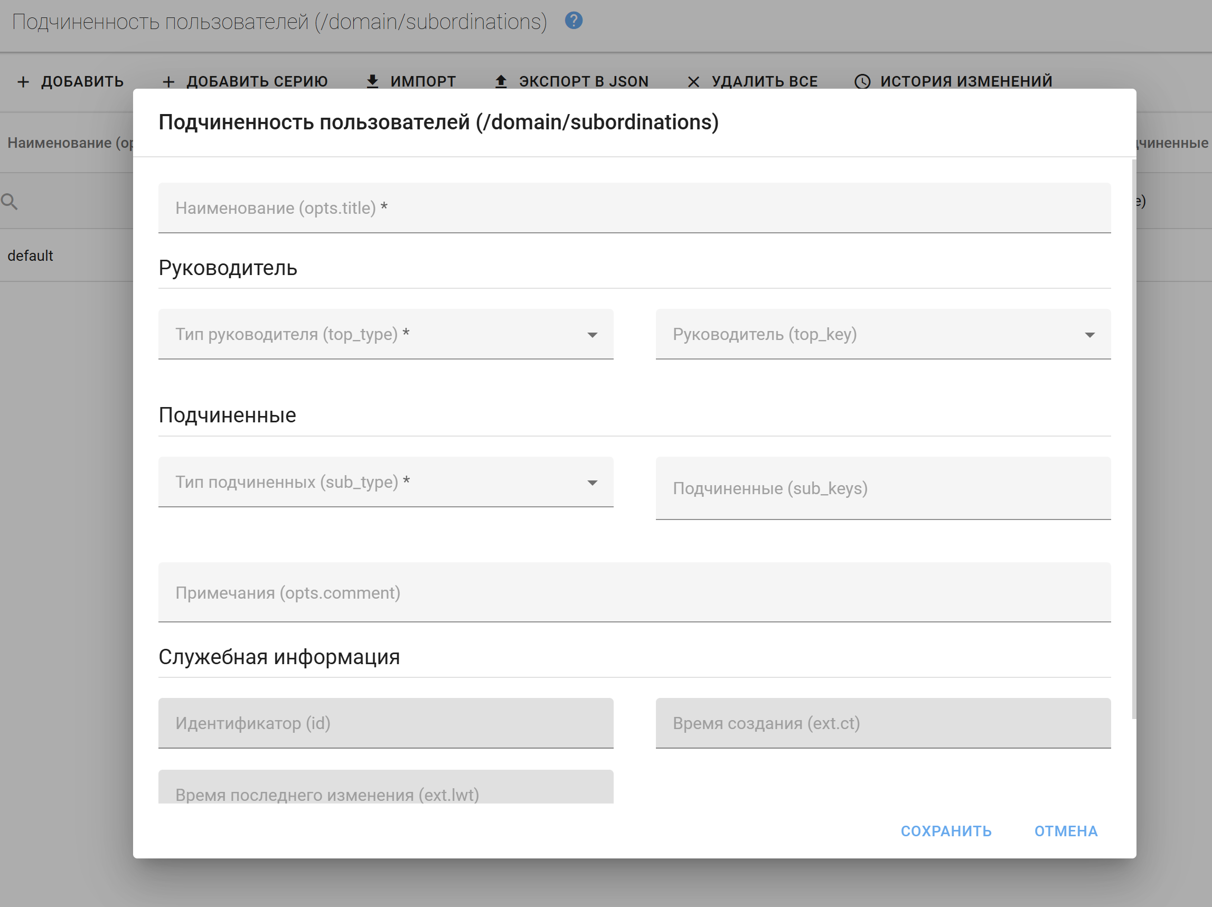Click the Идентификатор (id) field
This screenshot has height=907, width=1212.
point(385,723)
